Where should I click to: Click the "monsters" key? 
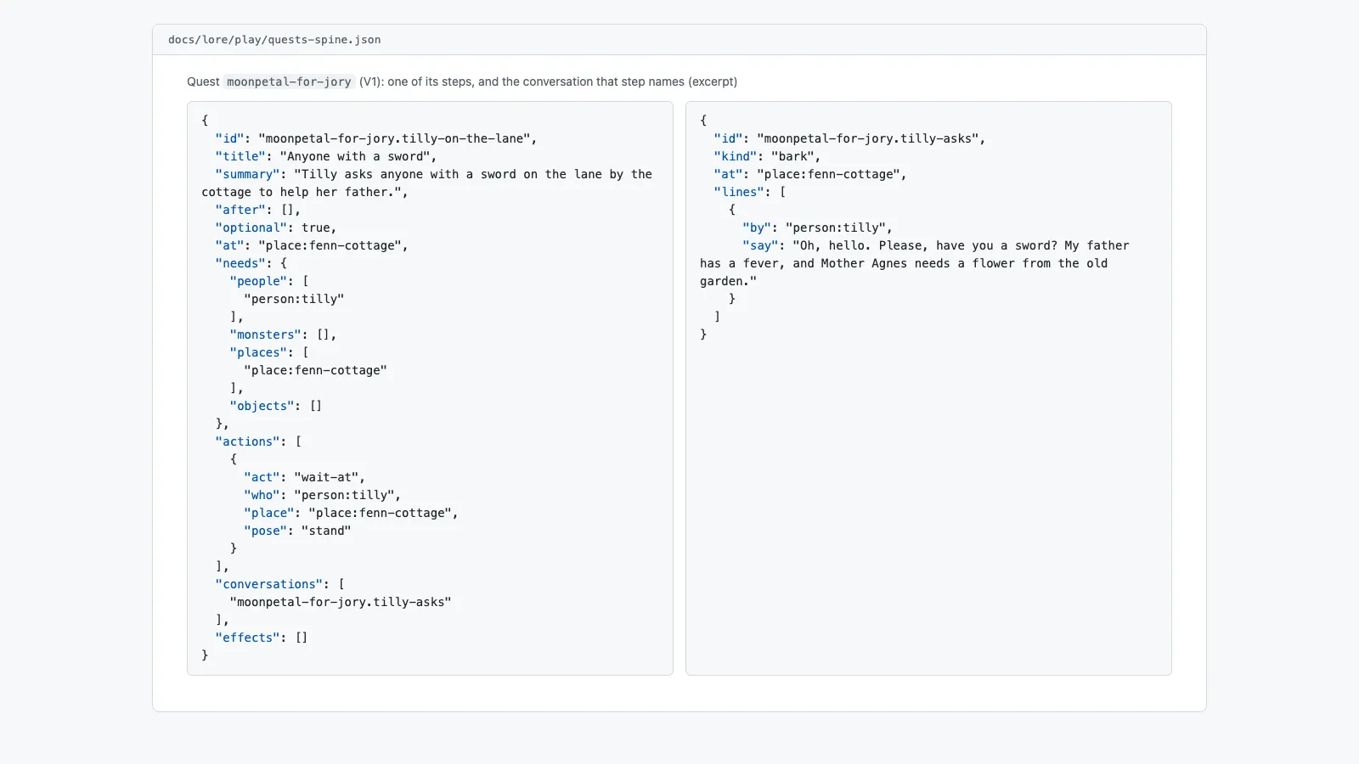(266, 334)
